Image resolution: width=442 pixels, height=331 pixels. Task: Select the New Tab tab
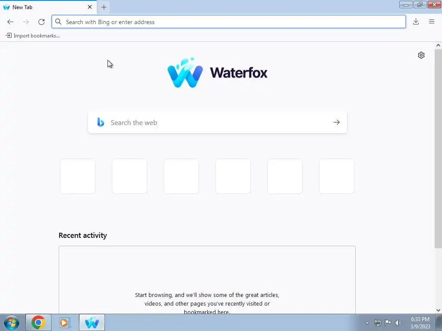[48, 7]
